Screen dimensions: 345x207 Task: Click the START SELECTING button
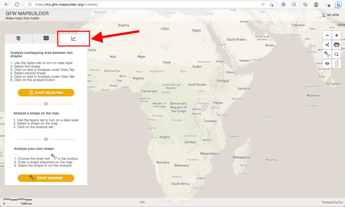(x=46, y=92)
